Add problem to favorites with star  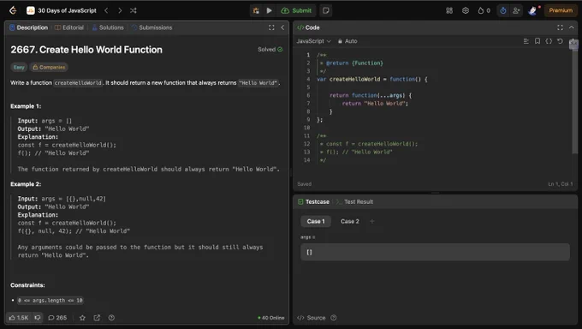82,318
